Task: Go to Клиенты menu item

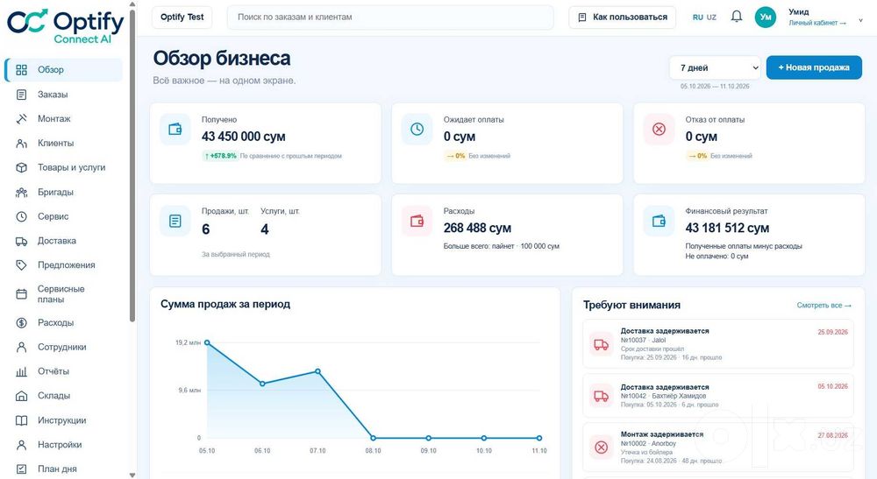Action: 64,144
